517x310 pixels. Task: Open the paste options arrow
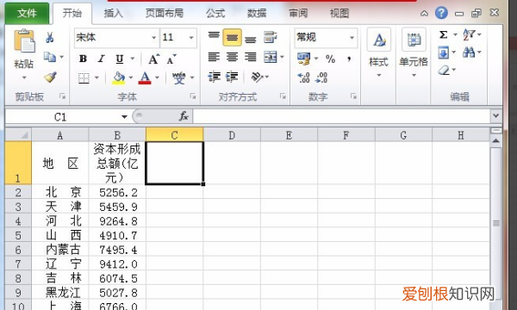click(24, 77)
